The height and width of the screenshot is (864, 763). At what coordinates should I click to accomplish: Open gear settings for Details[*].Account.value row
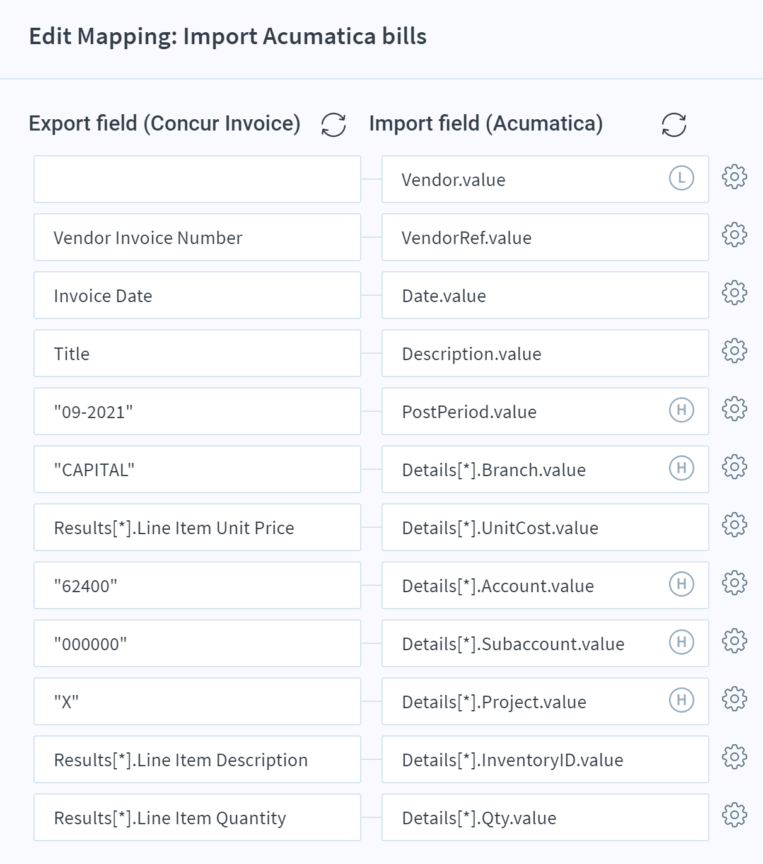click(x=735, y=583)
